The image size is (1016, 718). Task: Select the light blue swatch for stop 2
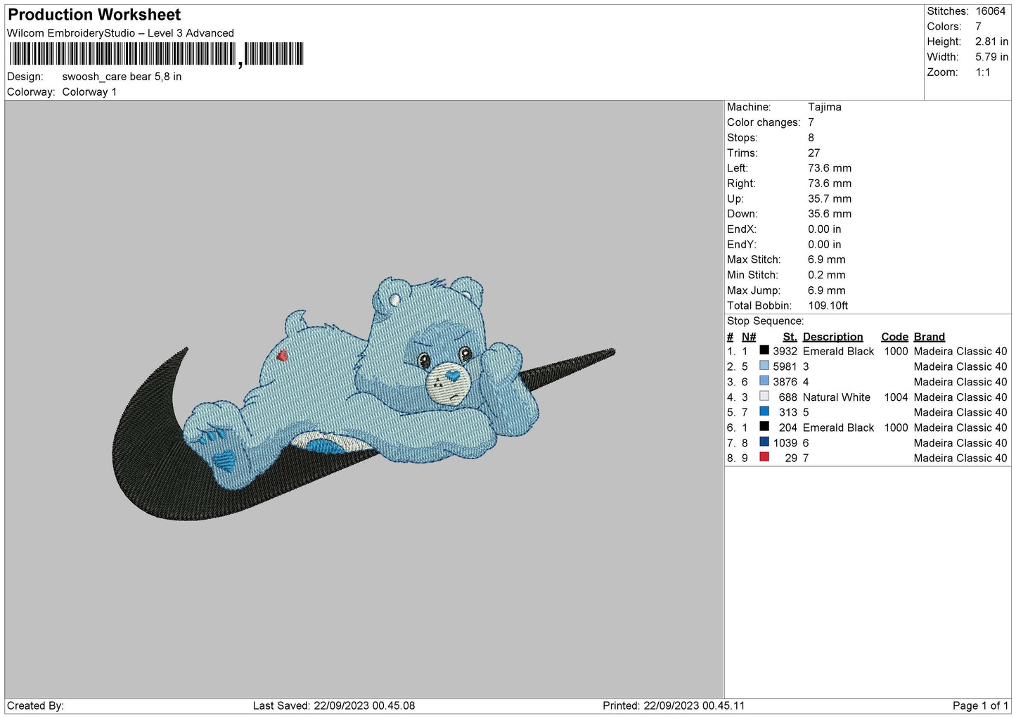point(764,366)
